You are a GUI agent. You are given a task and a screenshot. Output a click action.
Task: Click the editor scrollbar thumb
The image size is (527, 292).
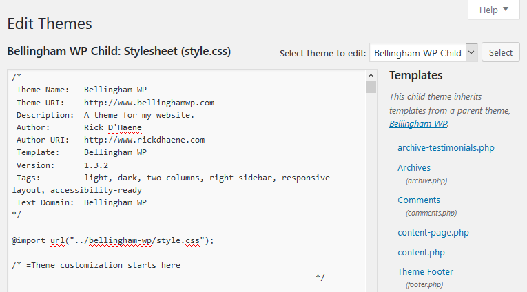click(371, 87)
